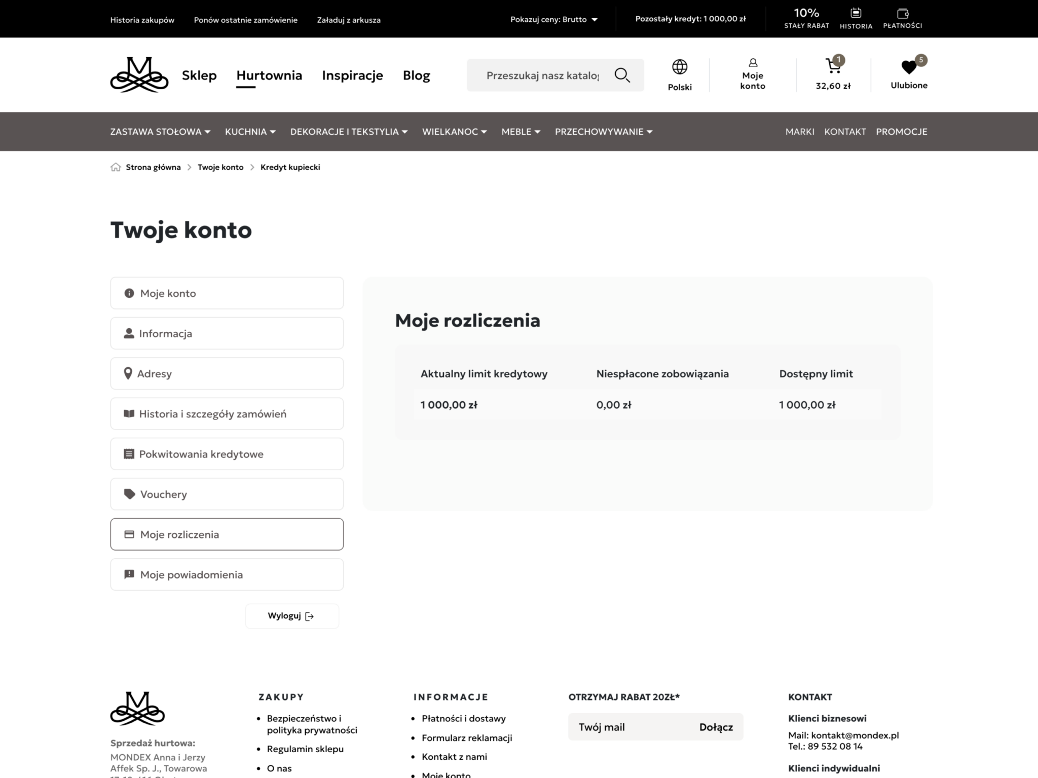Select Moje rozliczenia in the sidebar
This screenshot has height=778, width=1038.
tap(227, 534)
